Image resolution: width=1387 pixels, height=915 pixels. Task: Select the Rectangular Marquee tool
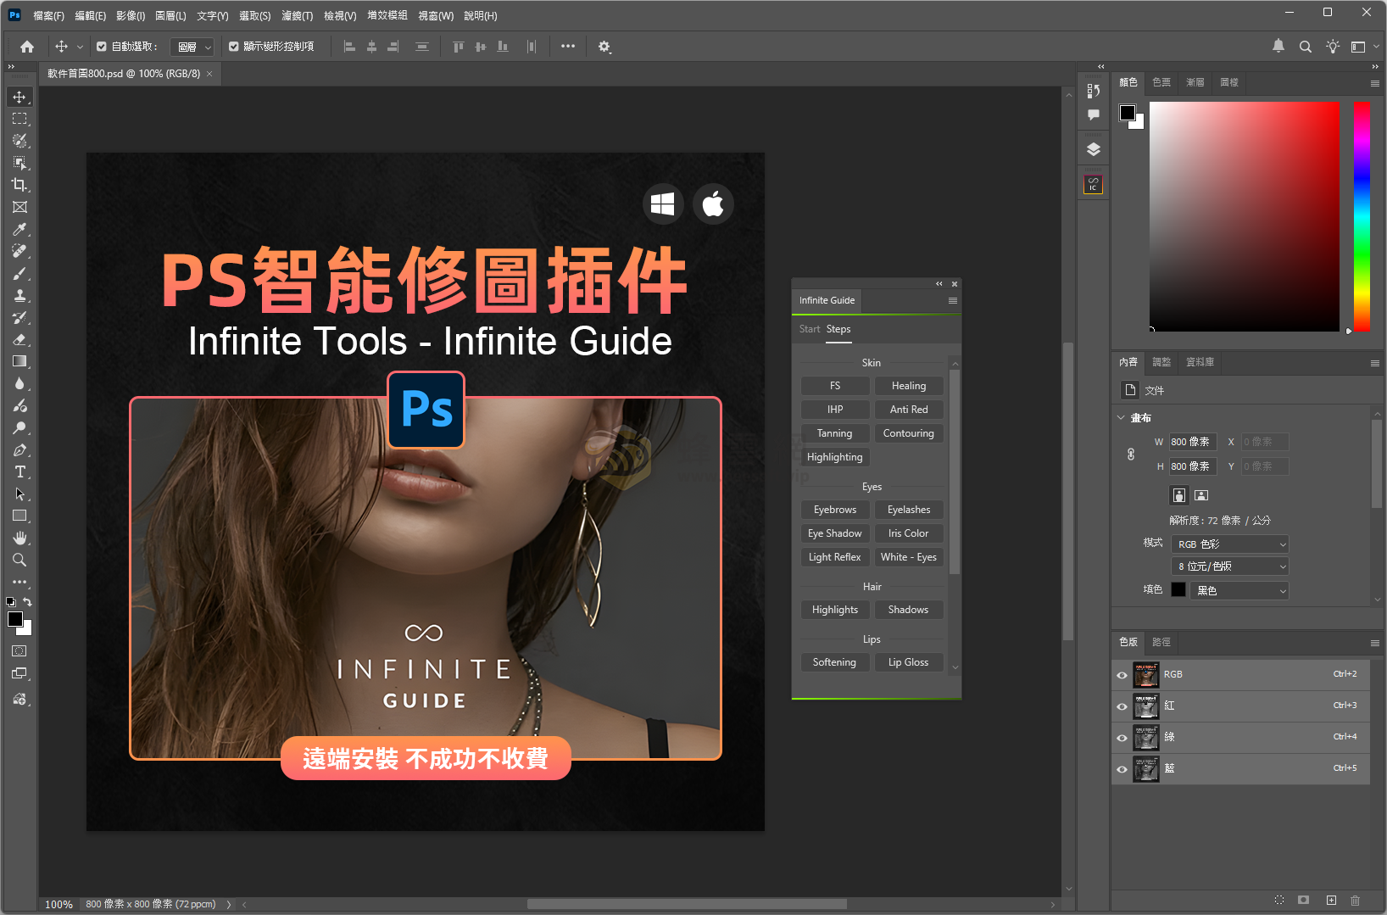pyautogui.click(x=19, y=119)
